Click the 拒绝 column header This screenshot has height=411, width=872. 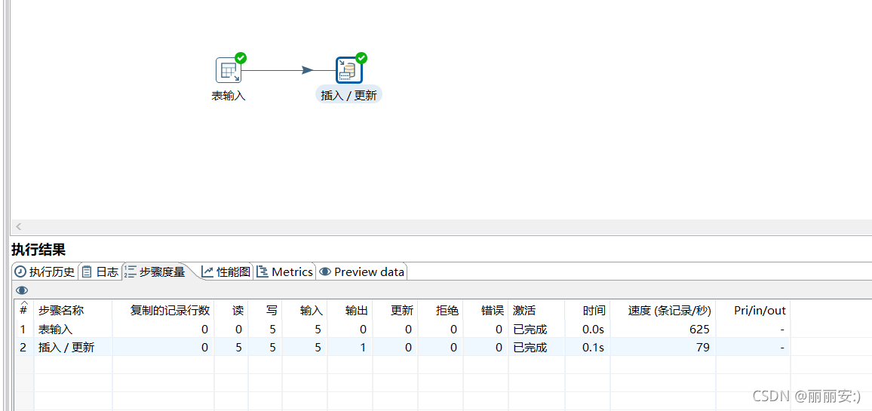pos(441,311)
